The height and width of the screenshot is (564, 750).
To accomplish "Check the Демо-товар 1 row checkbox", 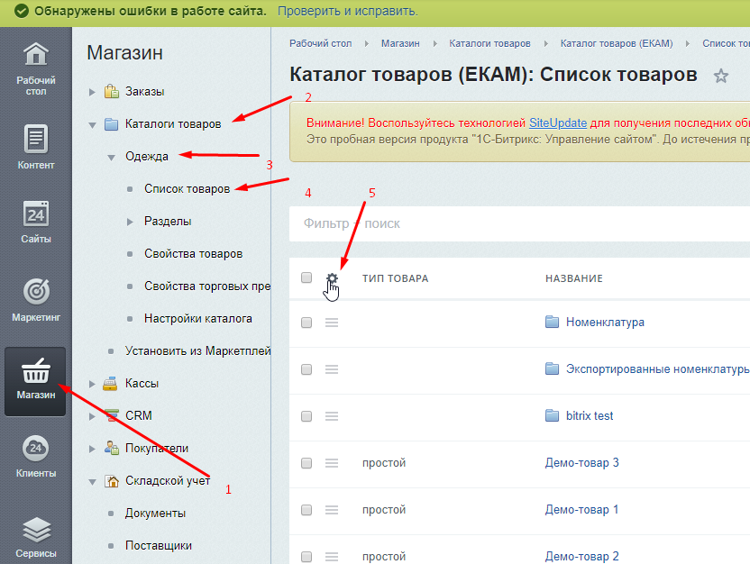I will (x=306, y=510).
